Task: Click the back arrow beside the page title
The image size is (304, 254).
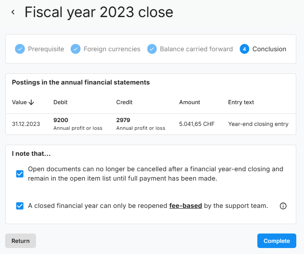Action: pos(13,12)
